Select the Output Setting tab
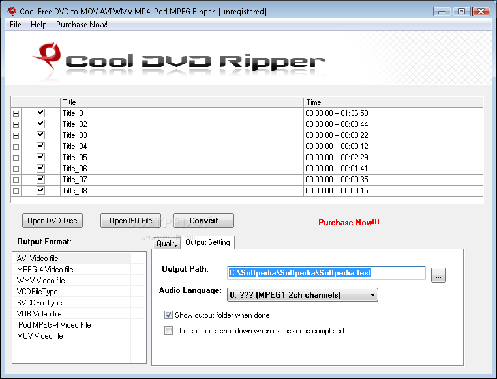 (x=207, y=242)
